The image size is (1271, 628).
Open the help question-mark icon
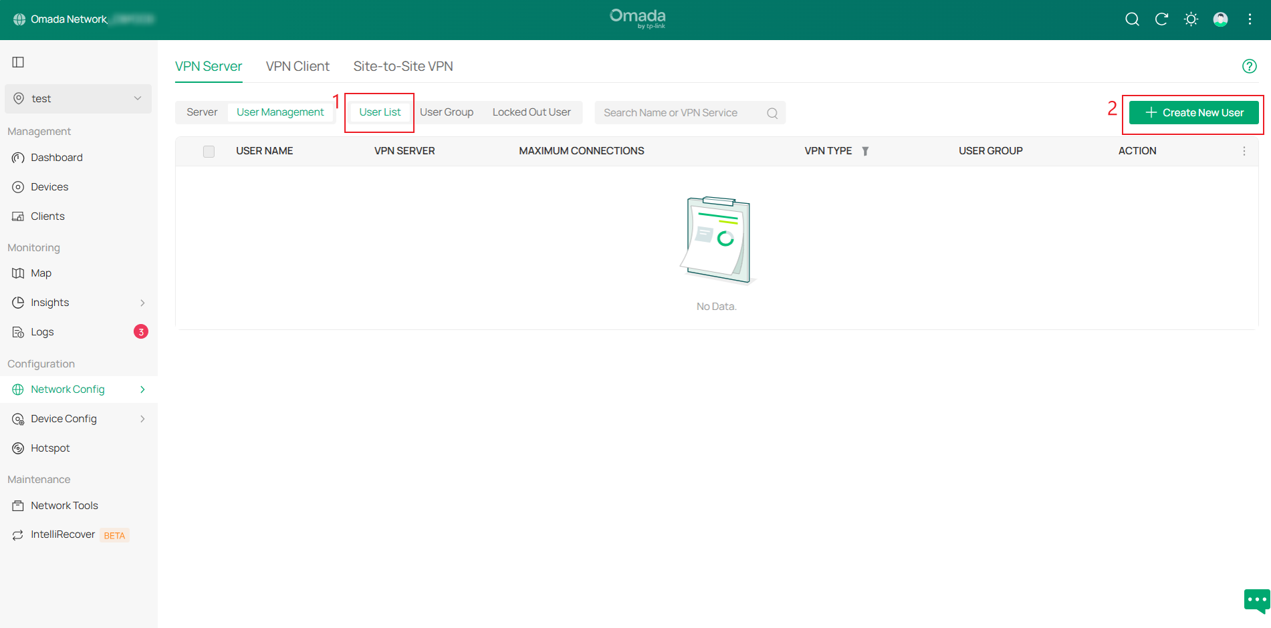tap(1250, 65)
